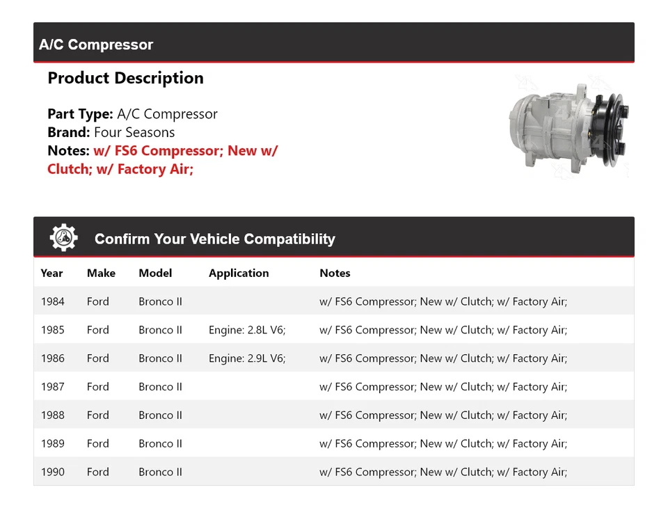Click the gear icon beside Confirm Your Vehicle Compatibility

(x=63, y=238)
